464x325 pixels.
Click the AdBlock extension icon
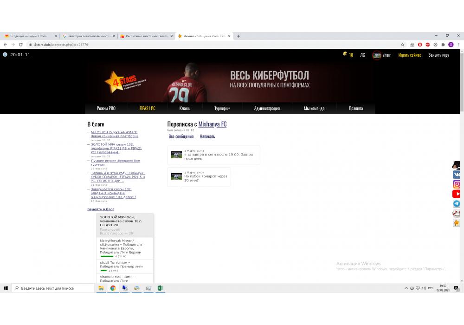click(428, 45)
